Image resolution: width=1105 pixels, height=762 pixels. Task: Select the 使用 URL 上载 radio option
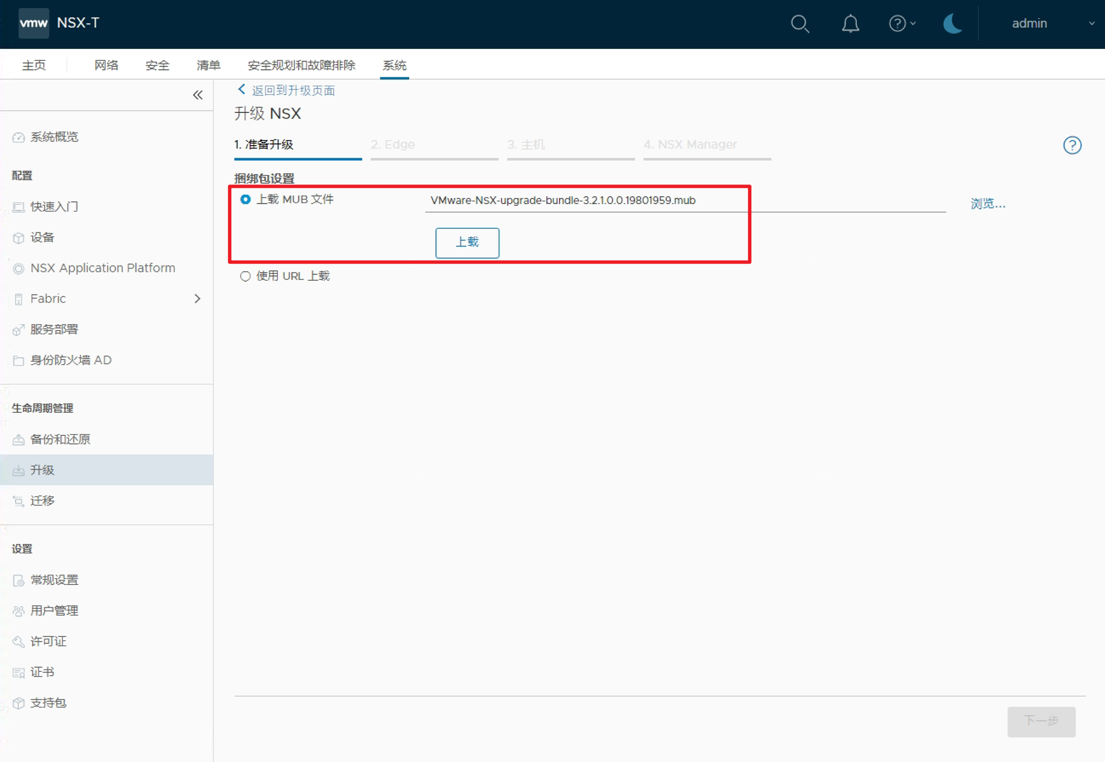pyautogui.click(x=245, y=276)
